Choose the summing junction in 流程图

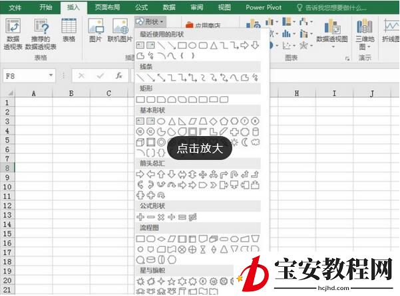(x=182, y=249)
